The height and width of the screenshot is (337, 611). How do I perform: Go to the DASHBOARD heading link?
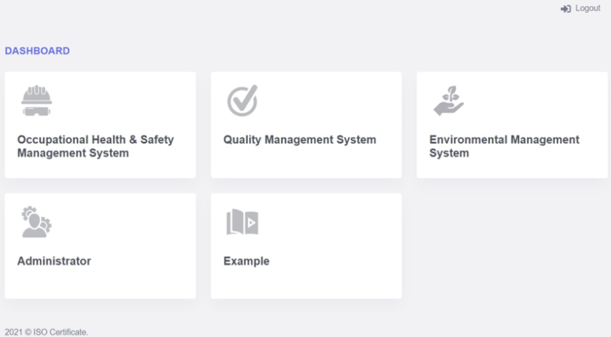click(x=37, y=51)
